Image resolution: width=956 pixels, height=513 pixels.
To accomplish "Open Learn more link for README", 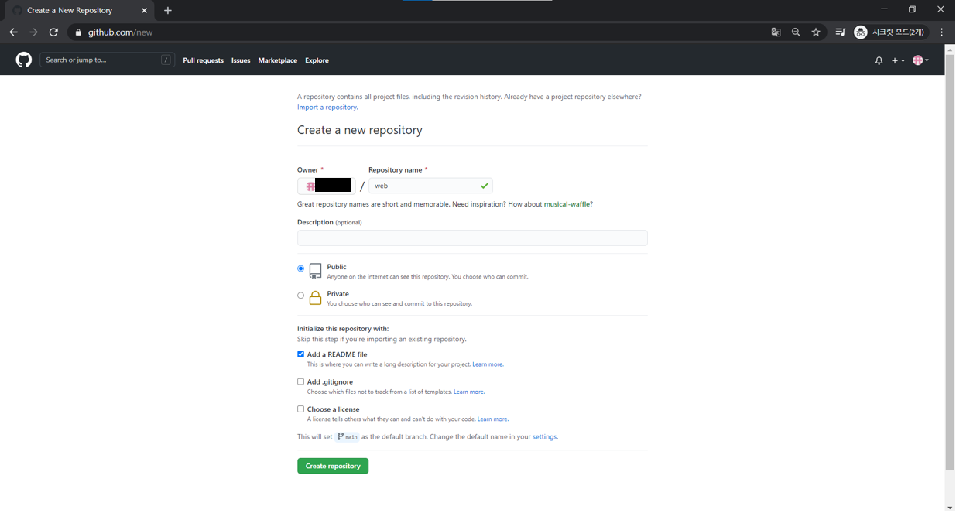I will [488, 364].
